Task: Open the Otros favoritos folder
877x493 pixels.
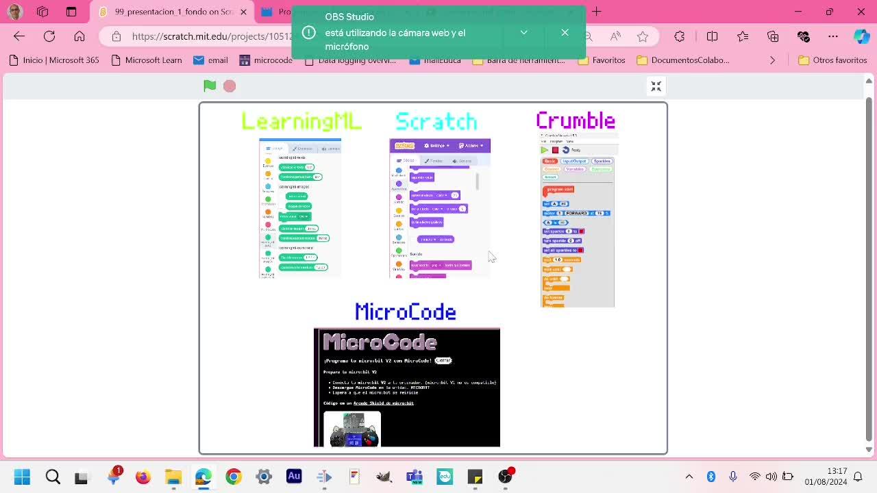Action: coord(832,60)
